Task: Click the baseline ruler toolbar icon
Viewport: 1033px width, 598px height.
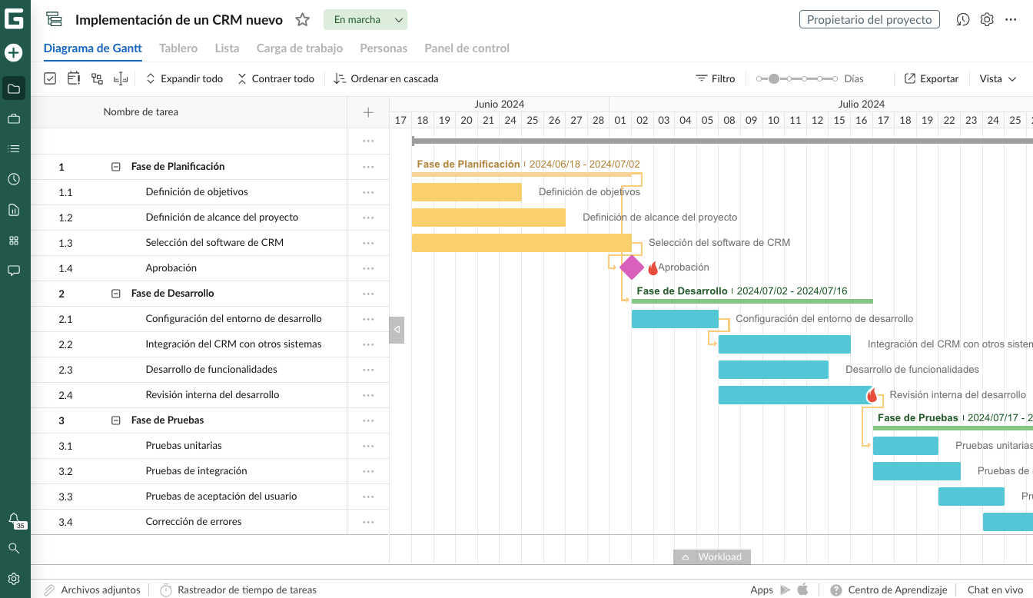Action: click(120, 78)
